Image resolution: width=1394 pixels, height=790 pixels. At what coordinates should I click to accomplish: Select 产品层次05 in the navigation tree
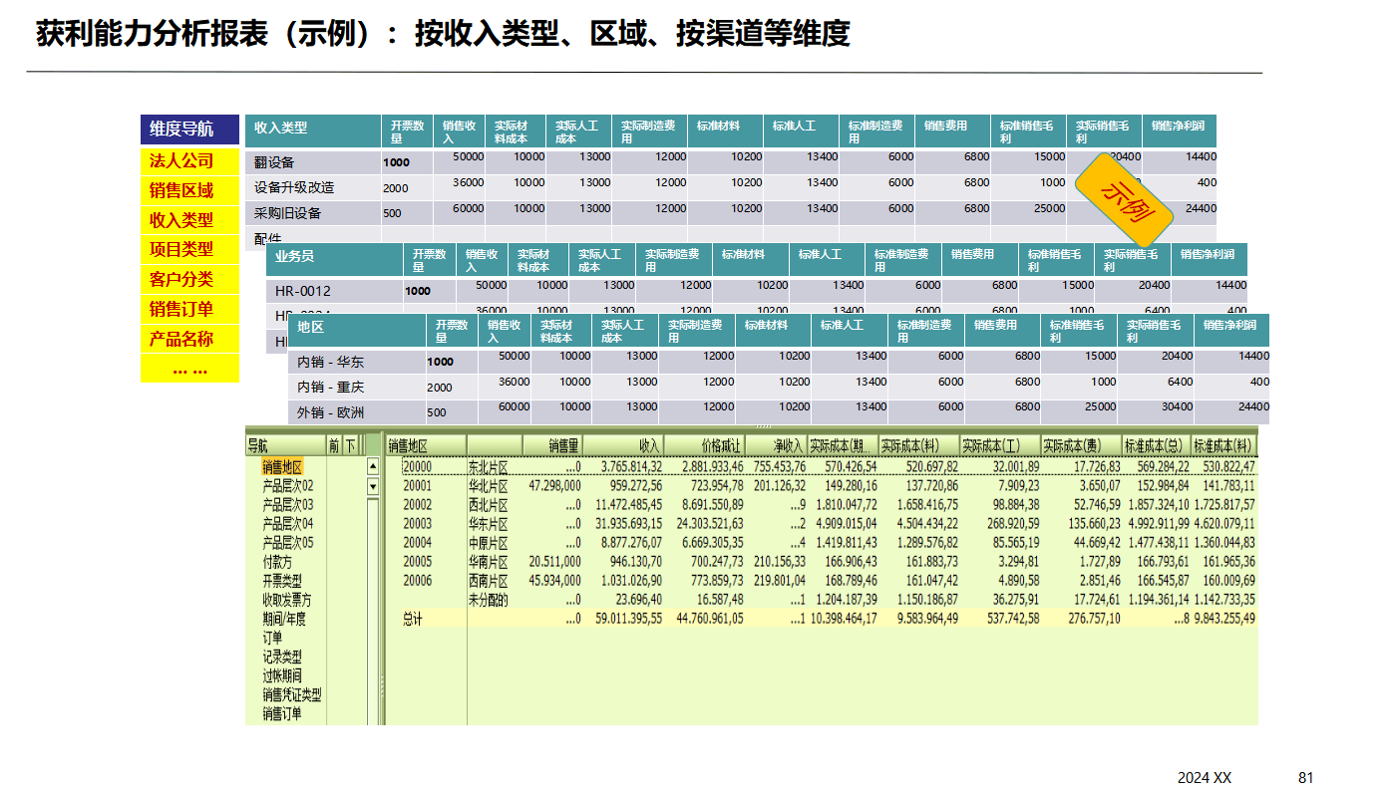[x=288, y=543]
